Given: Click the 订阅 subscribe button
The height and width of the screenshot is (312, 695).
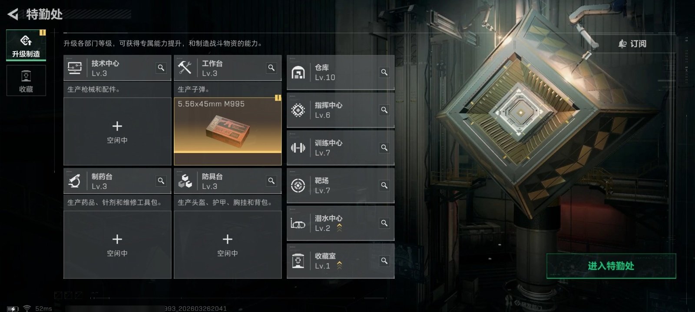Looking at the screenshot, I should tap(632, 44).
